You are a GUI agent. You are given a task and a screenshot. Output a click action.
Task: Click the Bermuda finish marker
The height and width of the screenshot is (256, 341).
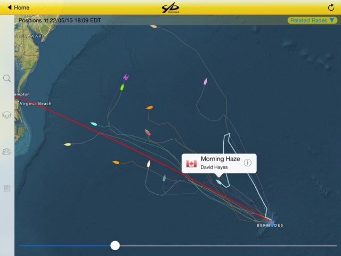coord(272,223)
